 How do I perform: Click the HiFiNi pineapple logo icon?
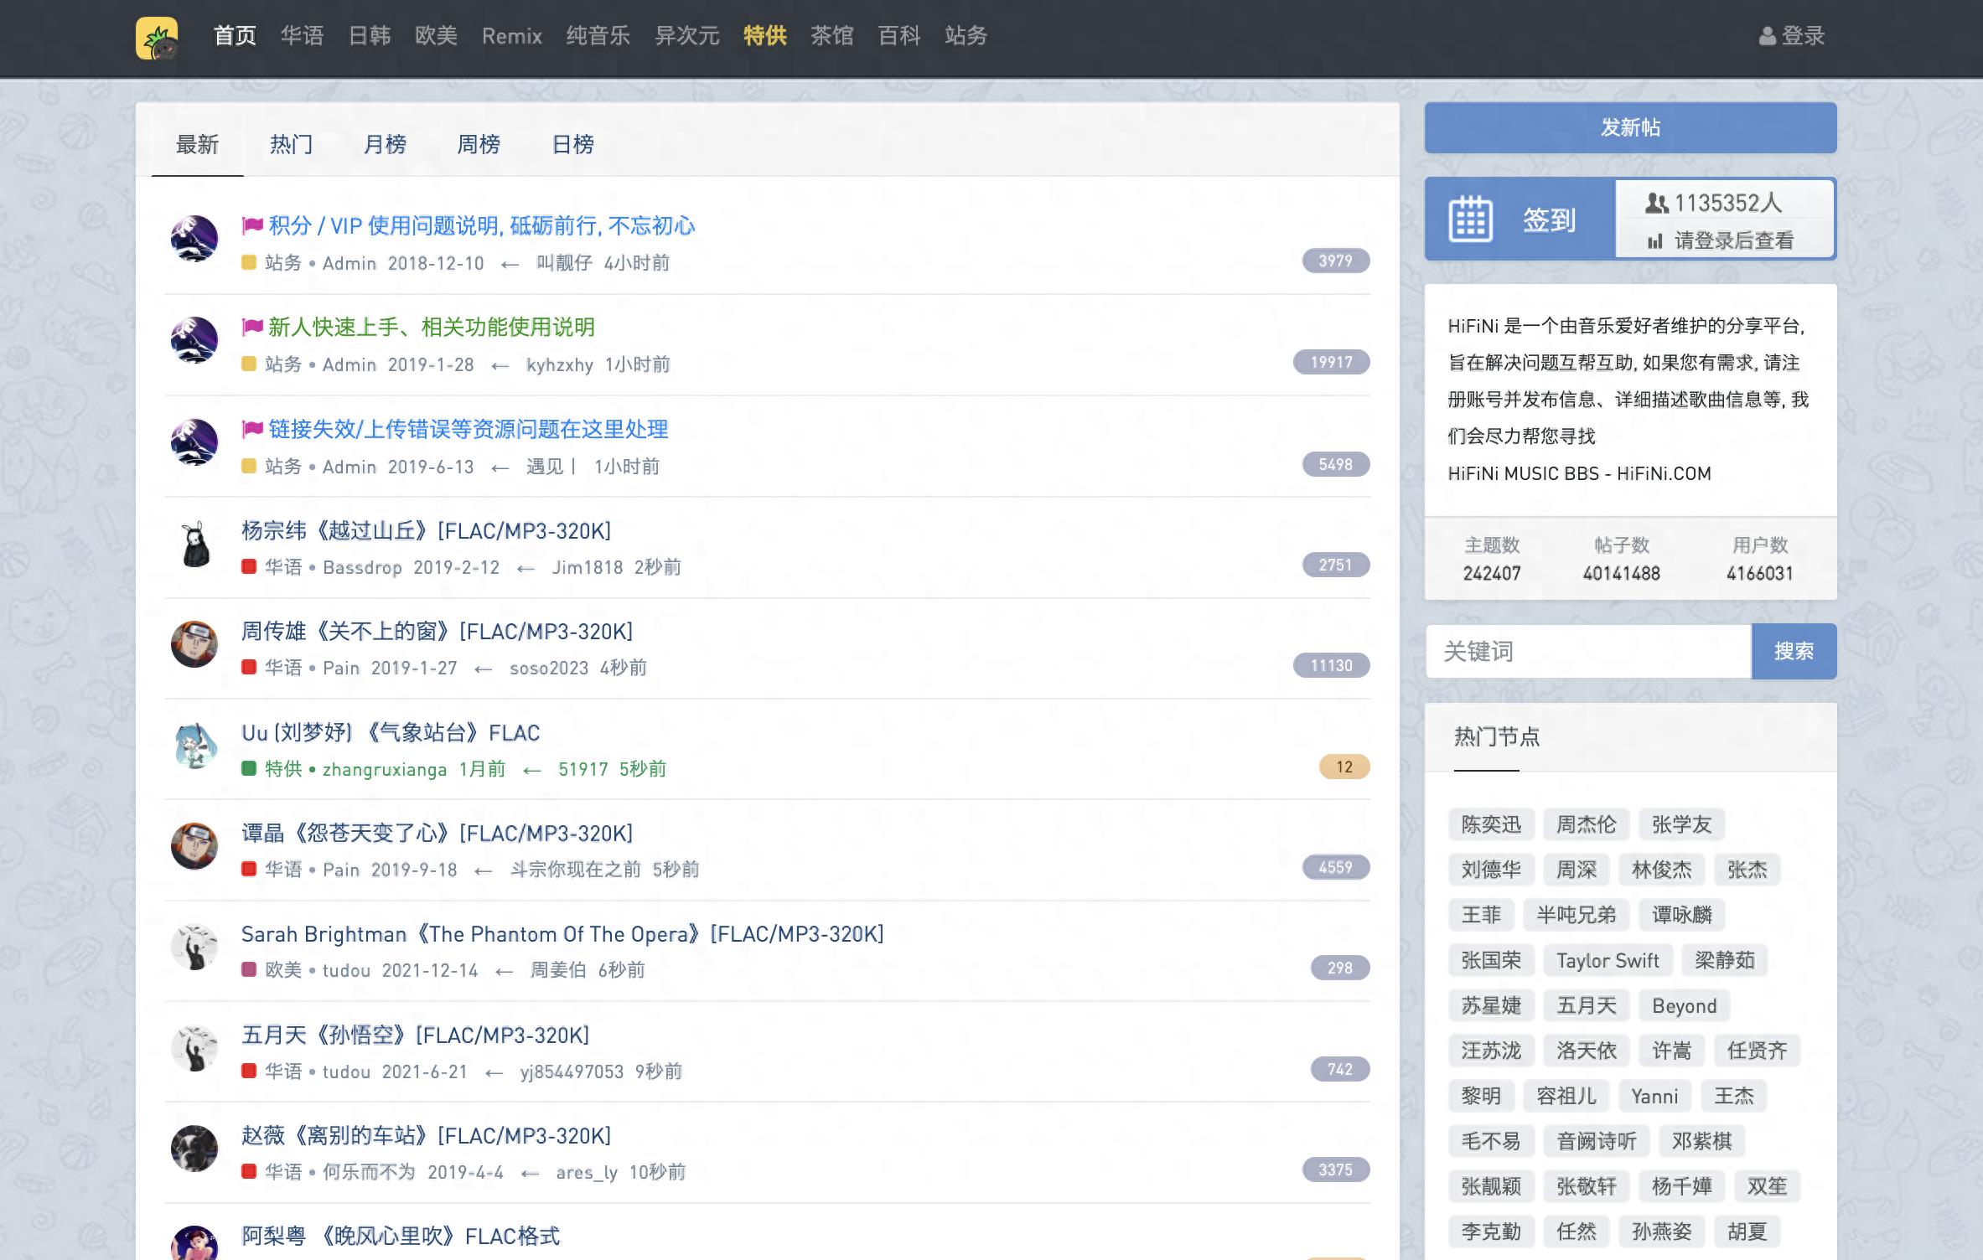(157, 37)
